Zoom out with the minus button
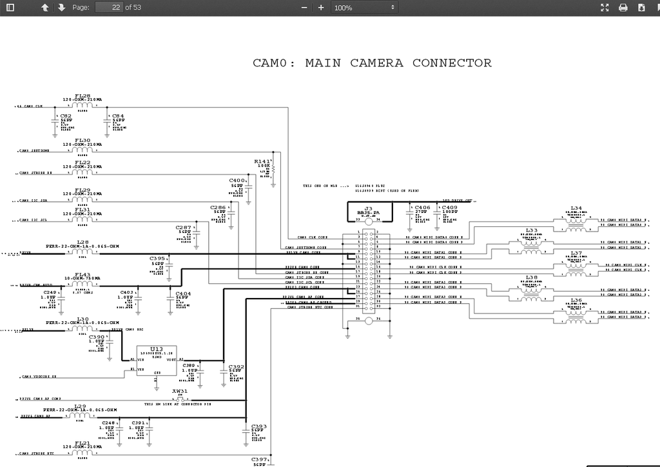The image size is (660, 467). point(304,8)
